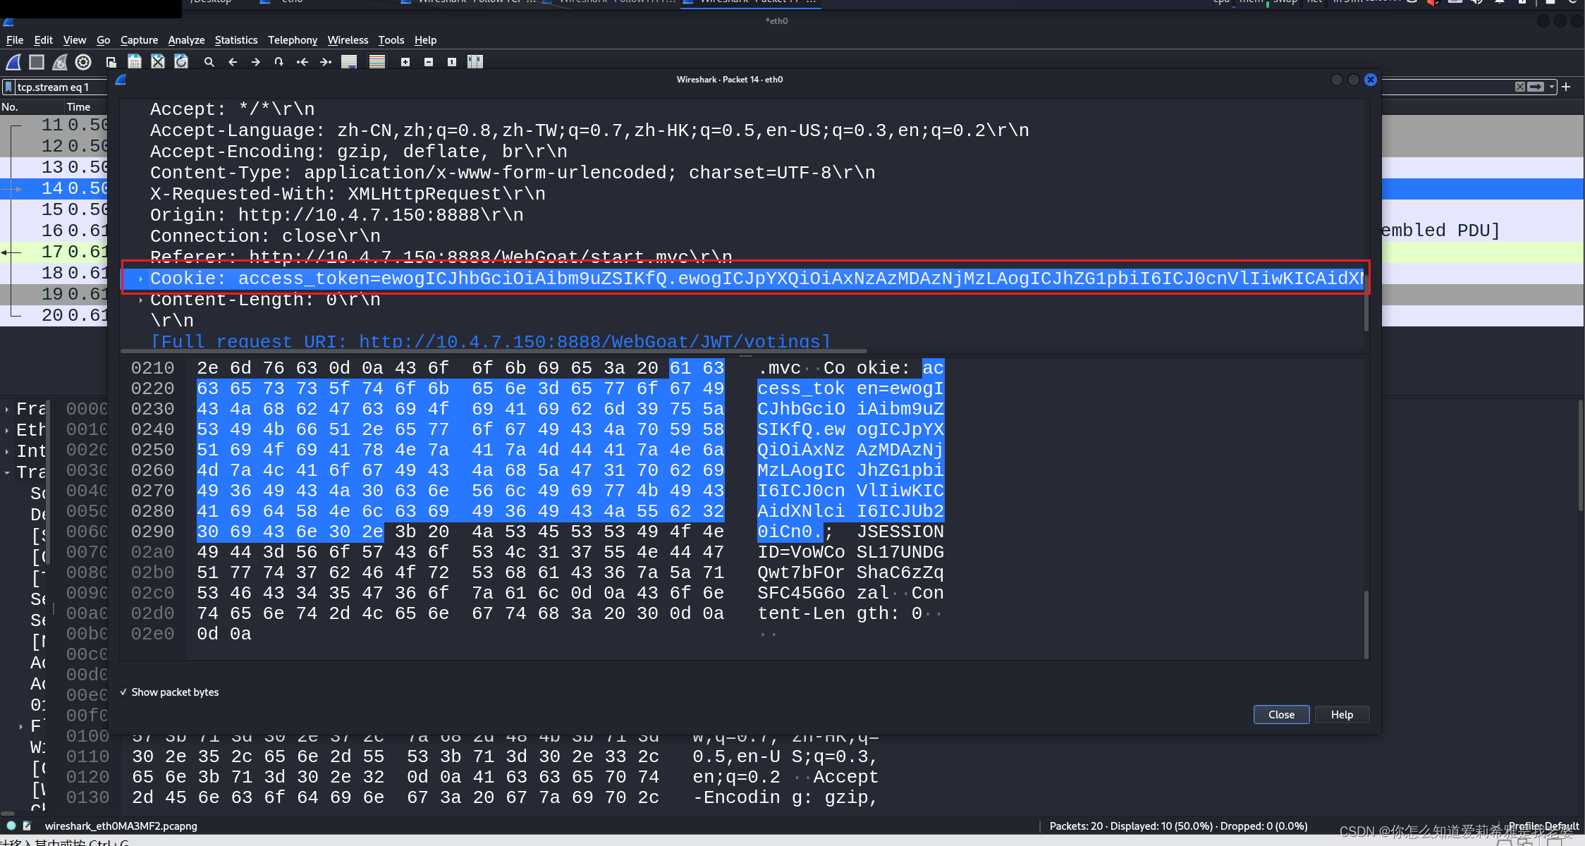Open the Capture menu

(x=139, y=40)
